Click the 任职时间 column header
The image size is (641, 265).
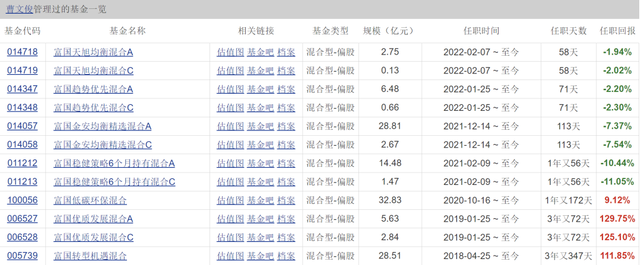[481, 31]
